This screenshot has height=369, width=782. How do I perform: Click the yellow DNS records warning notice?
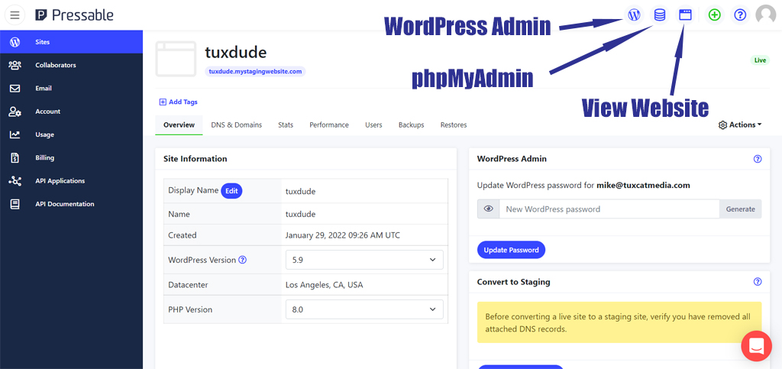click(x=619, y=322)
